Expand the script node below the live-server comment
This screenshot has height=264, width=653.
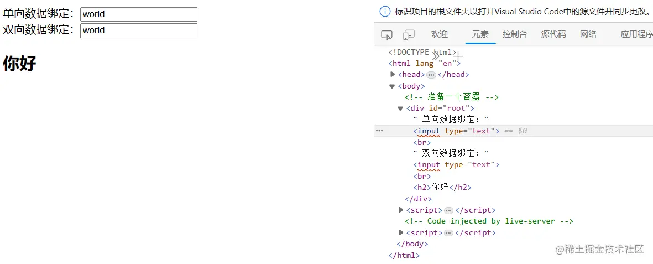tap(401, 232)
